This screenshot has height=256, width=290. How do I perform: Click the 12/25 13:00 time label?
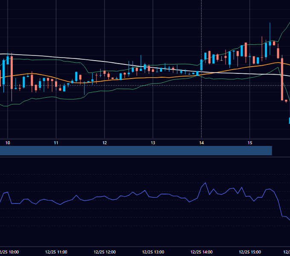click(x=153, y=252)
